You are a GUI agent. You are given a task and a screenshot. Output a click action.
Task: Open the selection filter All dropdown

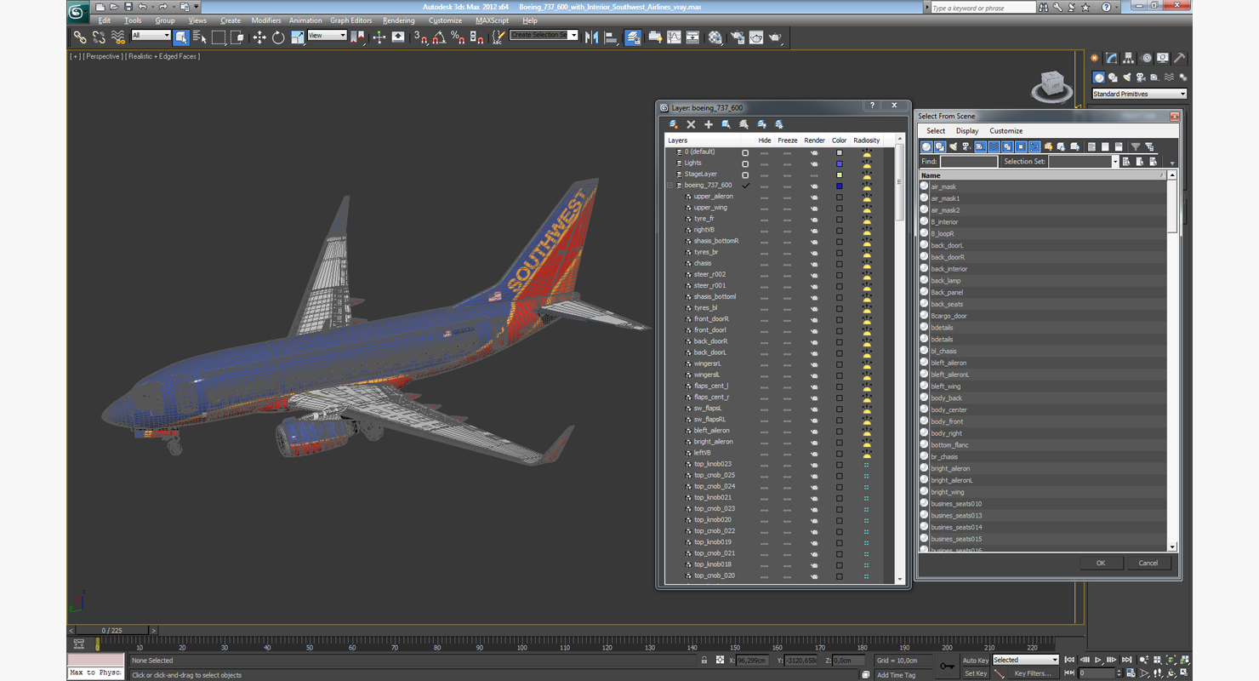pos(151,36)
